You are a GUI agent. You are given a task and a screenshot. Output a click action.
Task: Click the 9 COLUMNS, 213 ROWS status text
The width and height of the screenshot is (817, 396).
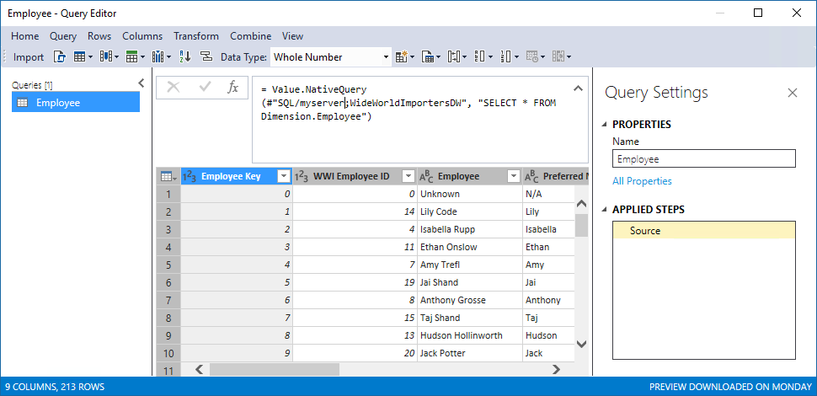pos(55,387)
